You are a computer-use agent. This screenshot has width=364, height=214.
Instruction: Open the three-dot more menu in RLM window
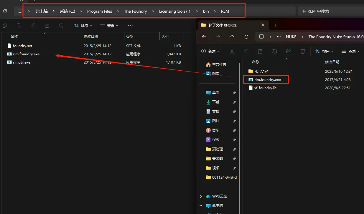click(x=130, y=26)
